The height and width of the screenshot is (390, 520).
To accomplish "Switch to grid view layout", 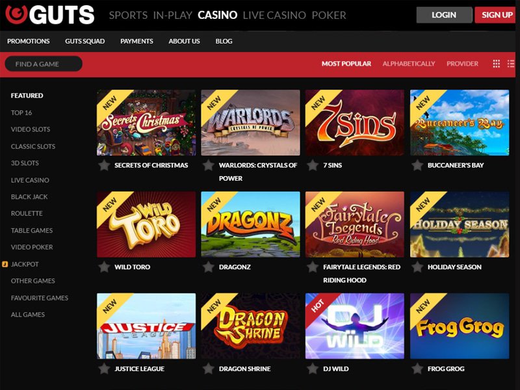I will [496, 64].
